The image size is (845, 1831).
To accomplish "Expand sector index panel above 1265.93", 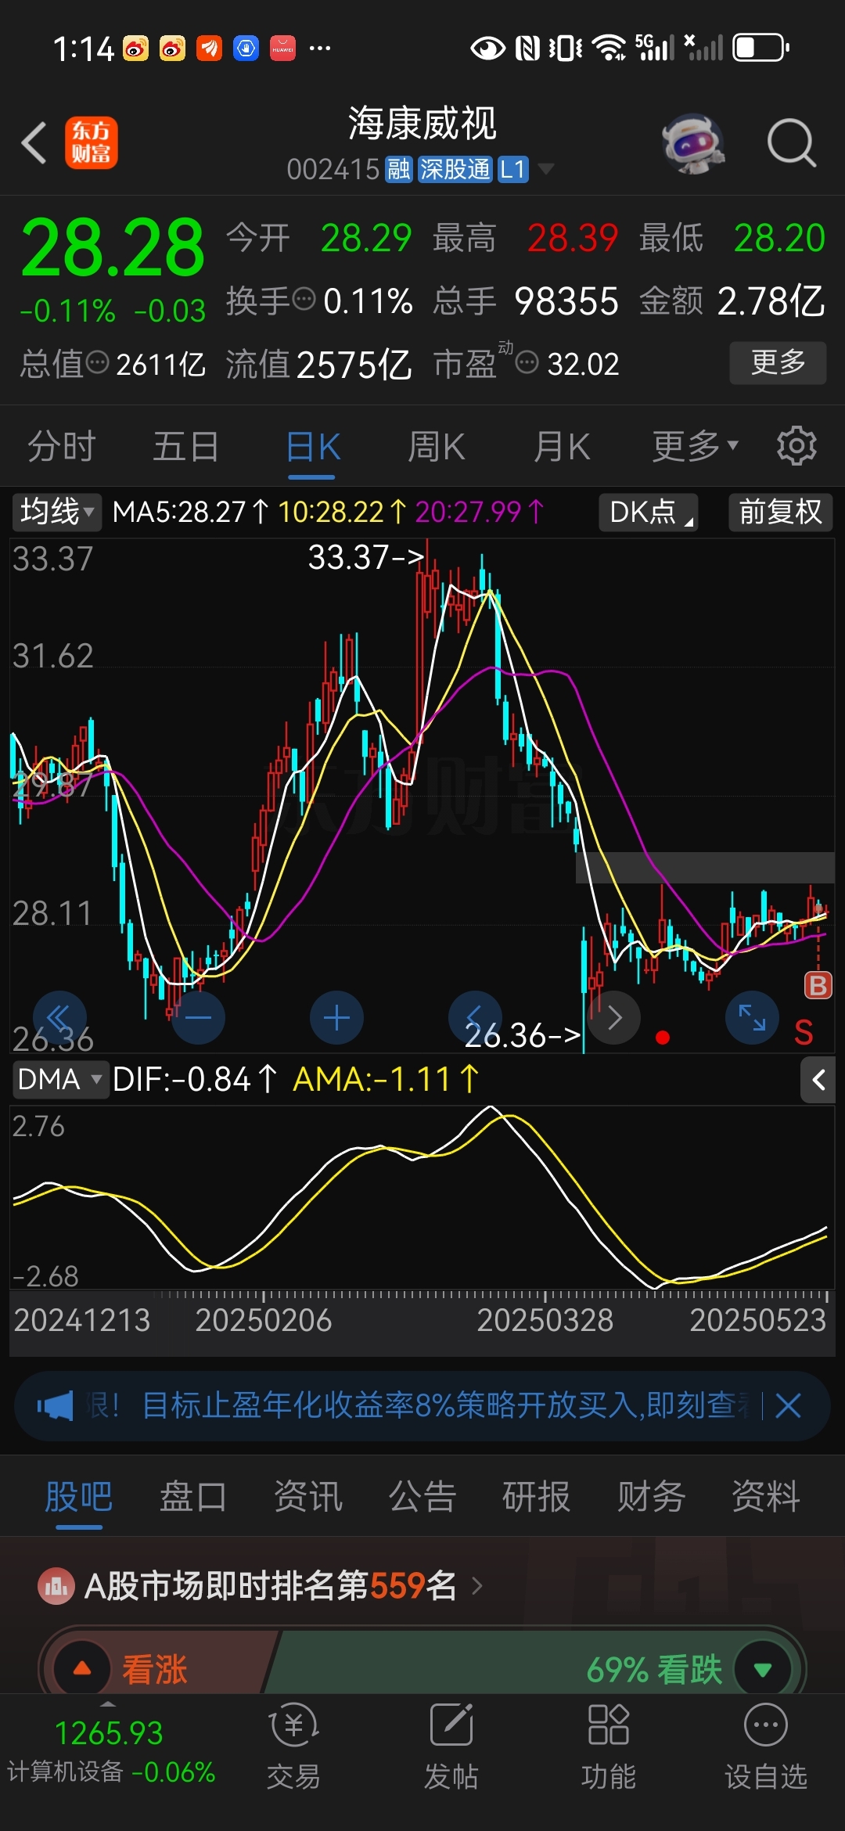I will [x=109, y=1703].
